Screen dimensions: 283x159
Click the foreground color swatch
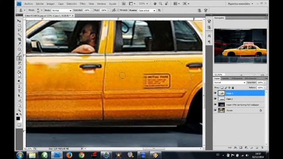pos(18,118)
